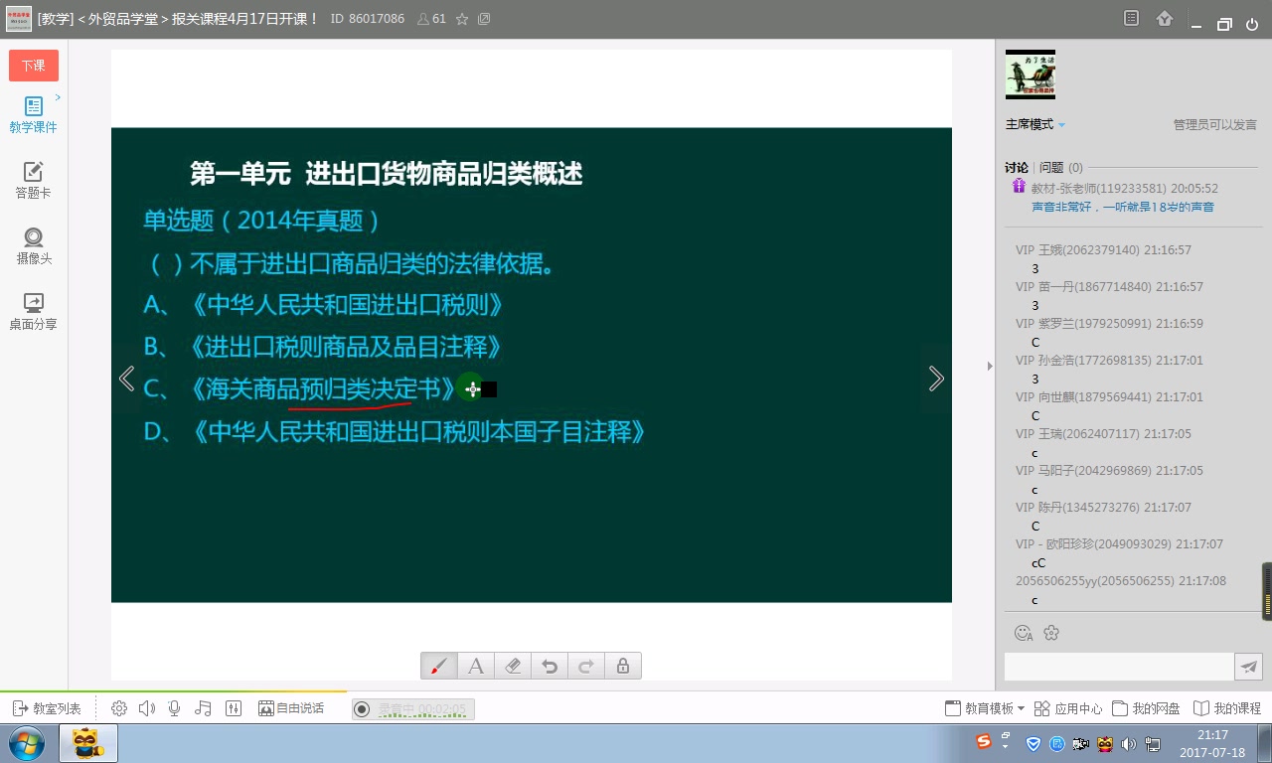
Task: Open the 教室列表 classroom list
Action: pos(47,708)
